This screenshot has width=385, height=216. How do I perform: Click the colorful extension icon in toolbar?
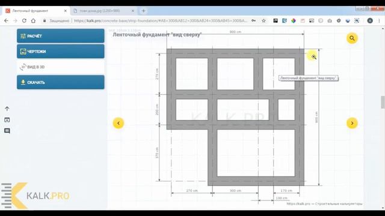tap(294, 21)
